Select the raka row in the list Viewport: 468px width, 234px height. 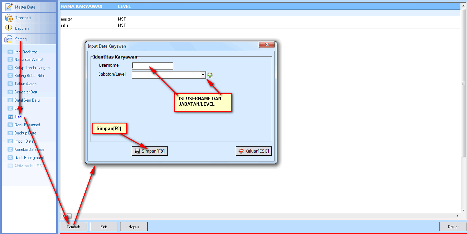pos(260,25)
